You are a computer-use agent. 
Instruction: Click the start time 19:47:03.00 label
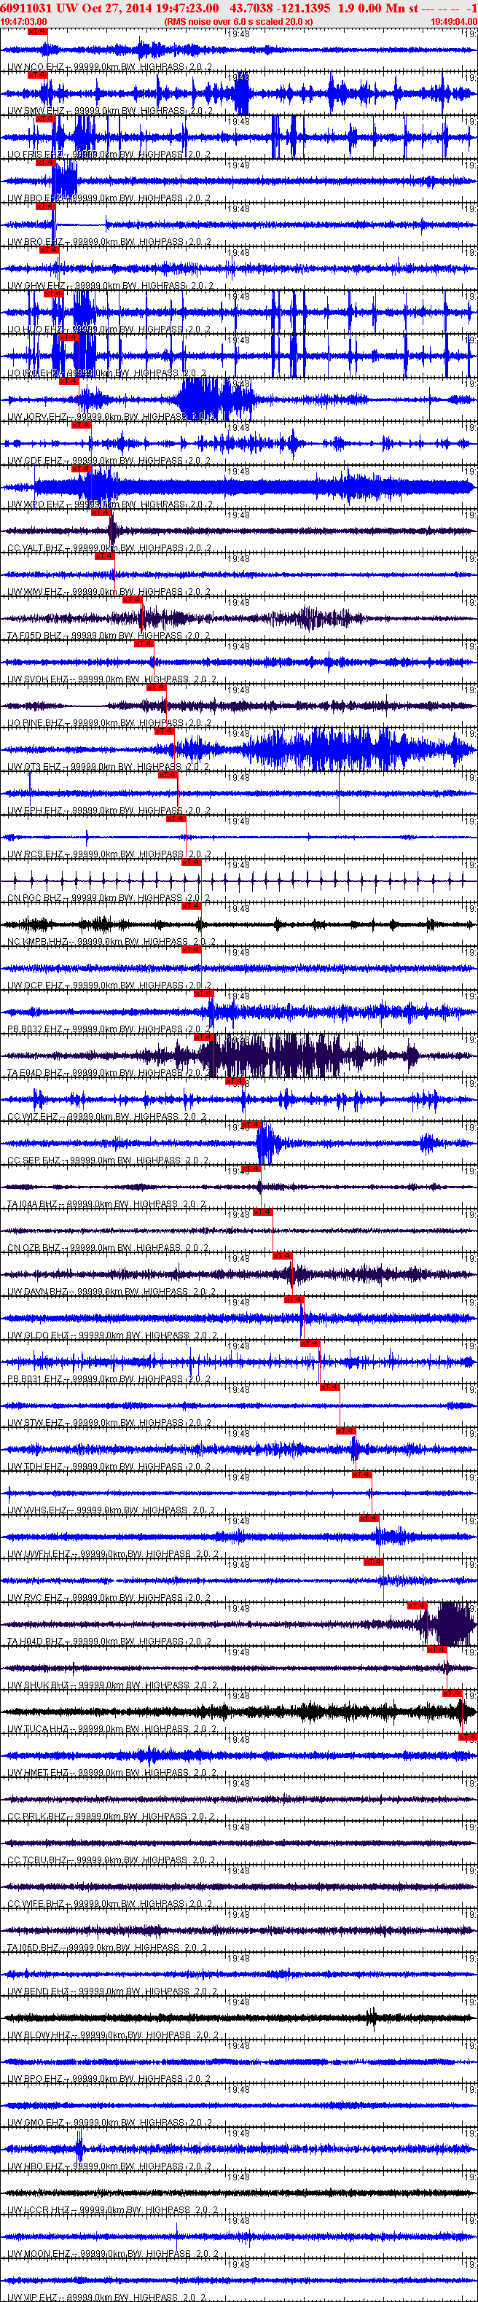24,21
